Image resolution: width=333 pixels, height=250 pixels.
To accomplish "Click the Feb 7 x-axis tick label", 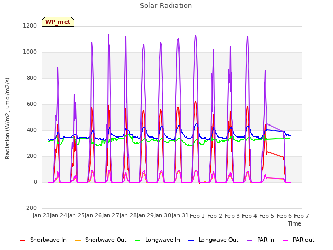I will [301, 216].
